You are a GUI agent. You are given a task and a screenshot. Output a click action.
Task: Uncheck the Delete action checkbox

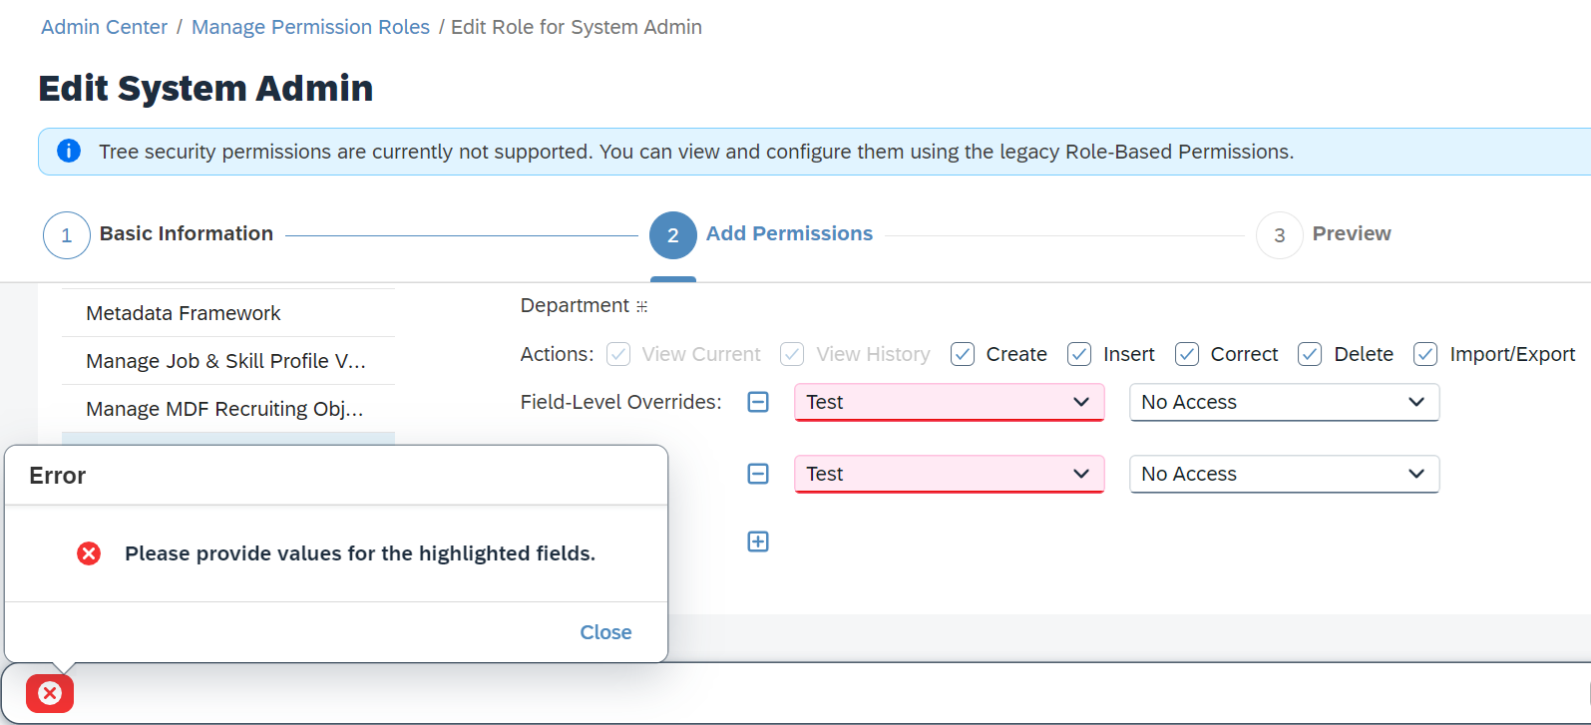click(x=1310, y=354)
